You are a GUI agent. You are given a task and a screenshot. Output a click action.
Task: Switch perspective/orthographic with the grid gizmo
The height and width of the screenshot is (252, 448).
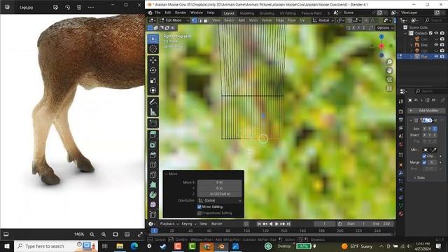[389, 88]
